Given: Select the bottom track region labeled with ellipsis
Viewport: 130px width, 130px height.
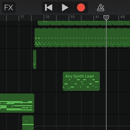Looking at the screenshot, I should pos(28,123).
